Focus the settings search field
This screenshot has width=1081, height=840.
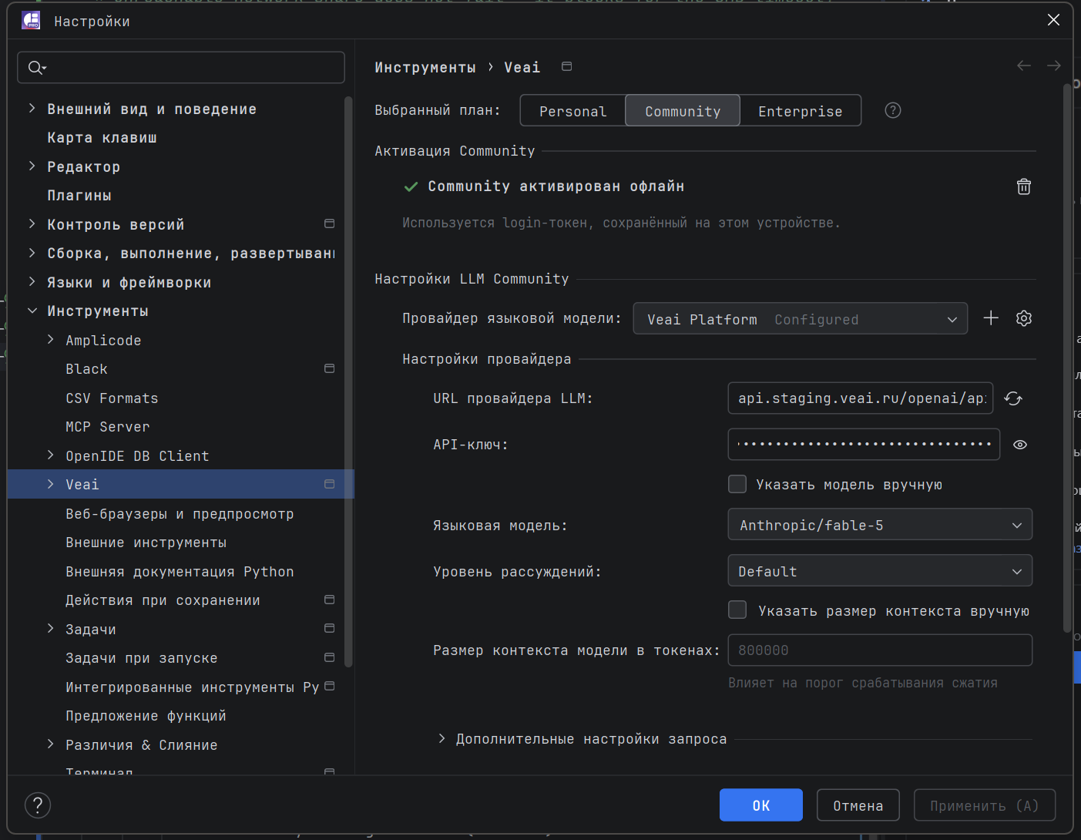(x=181, y=68)
